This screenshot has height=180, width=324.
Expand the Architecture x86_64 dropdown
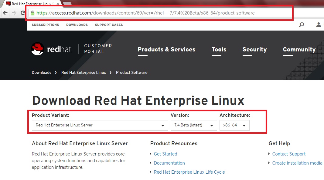pyautogui.click(x=234, y=126)
